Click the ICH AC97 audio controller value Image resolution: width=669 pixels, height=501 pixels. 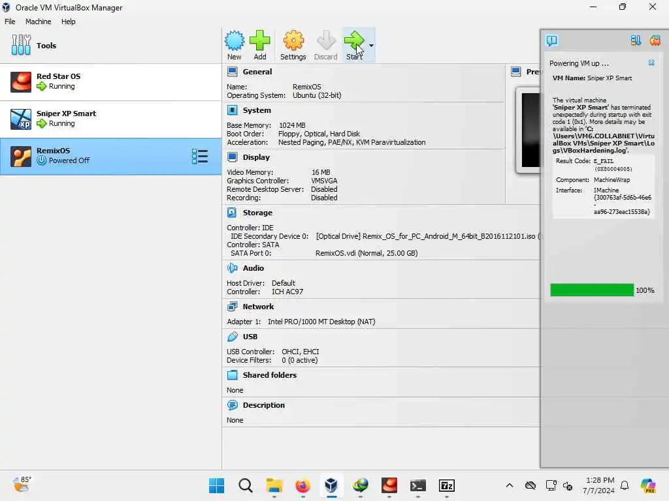[287, 292]
